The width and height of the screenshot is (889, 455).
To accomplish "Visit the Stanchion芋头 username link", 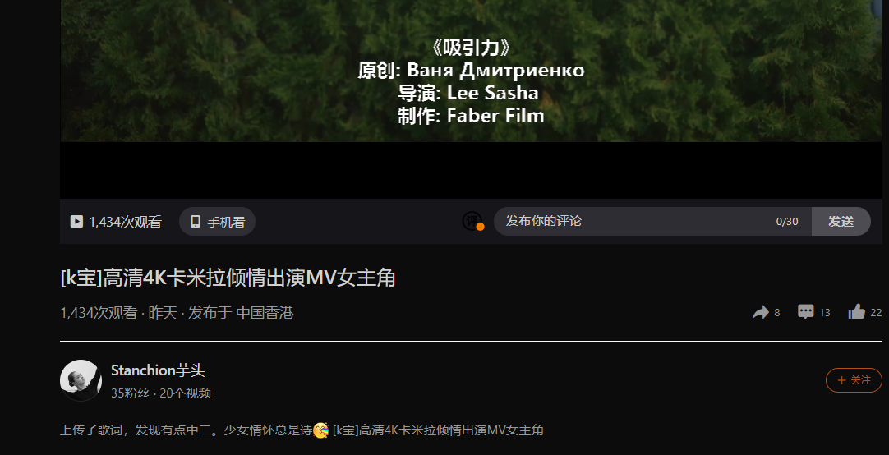I will pos(158,370).
